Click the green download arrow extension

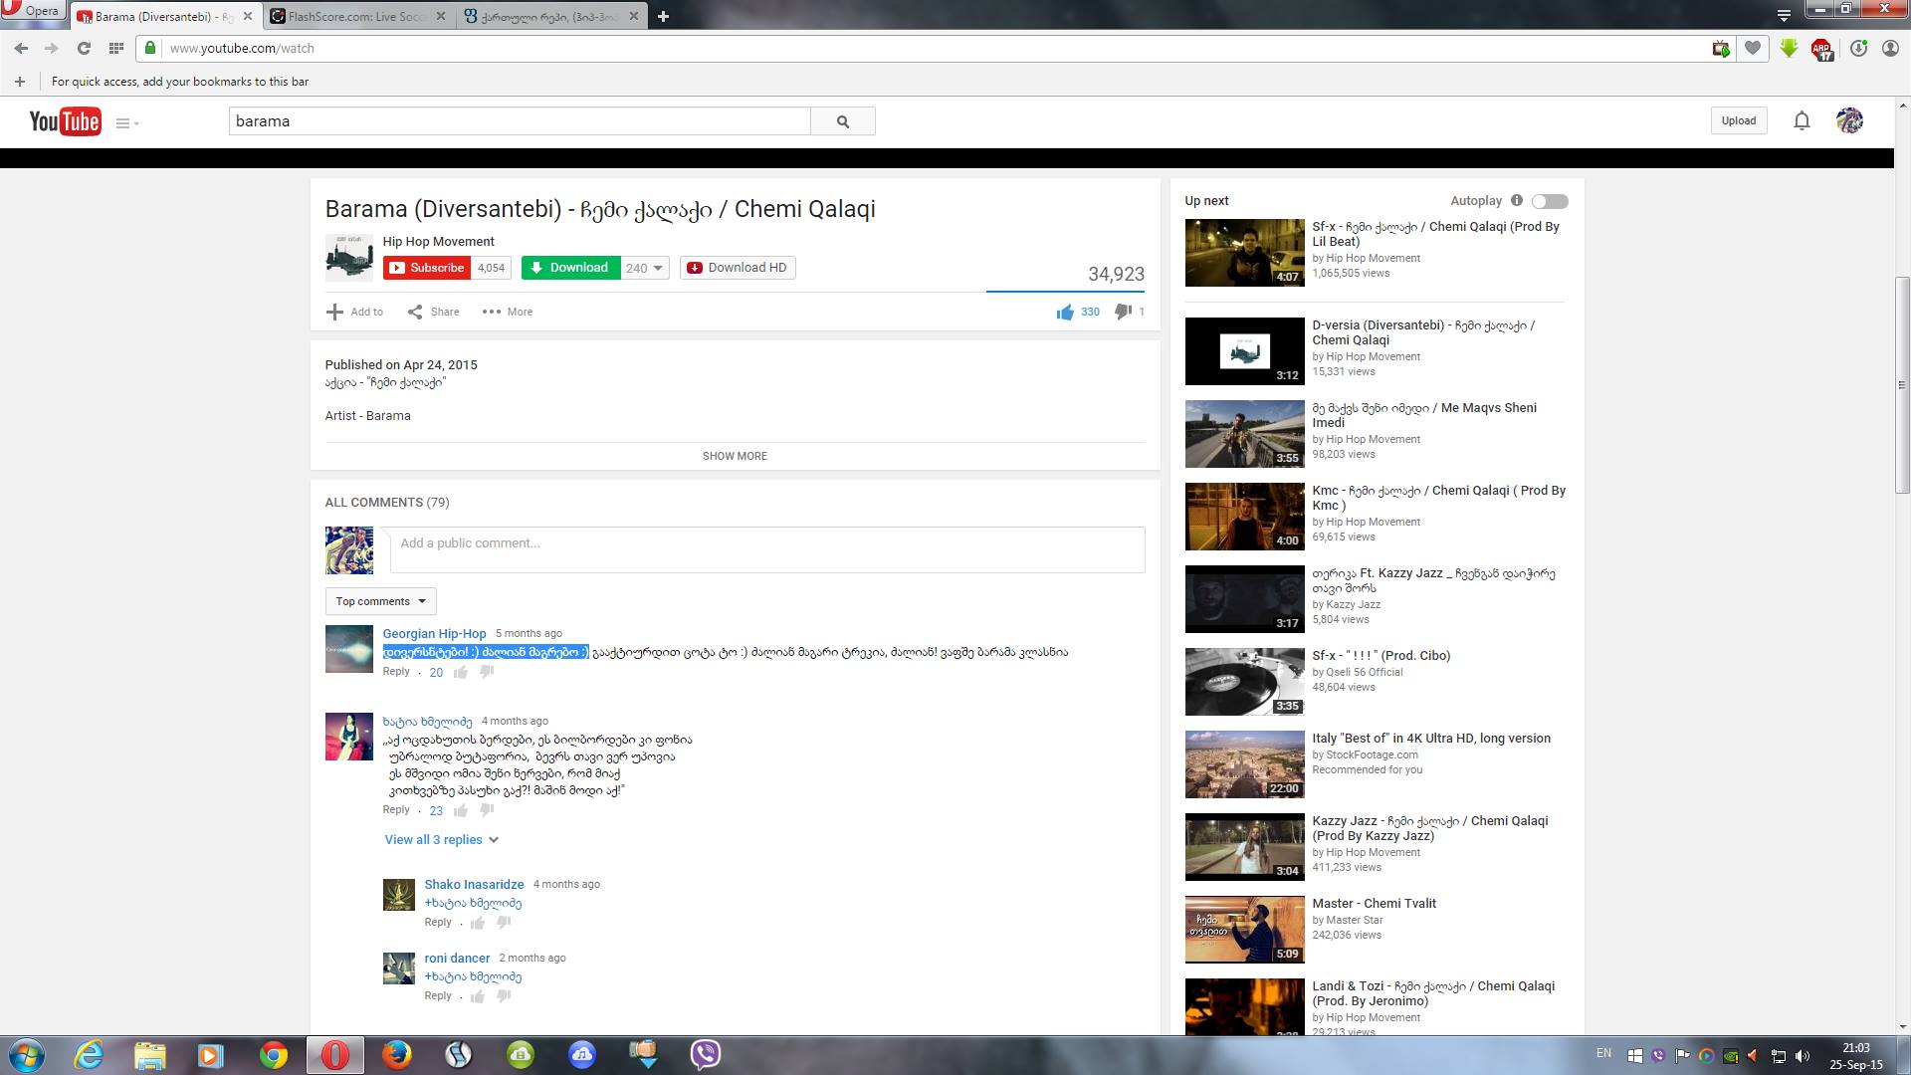(1789, 48)
